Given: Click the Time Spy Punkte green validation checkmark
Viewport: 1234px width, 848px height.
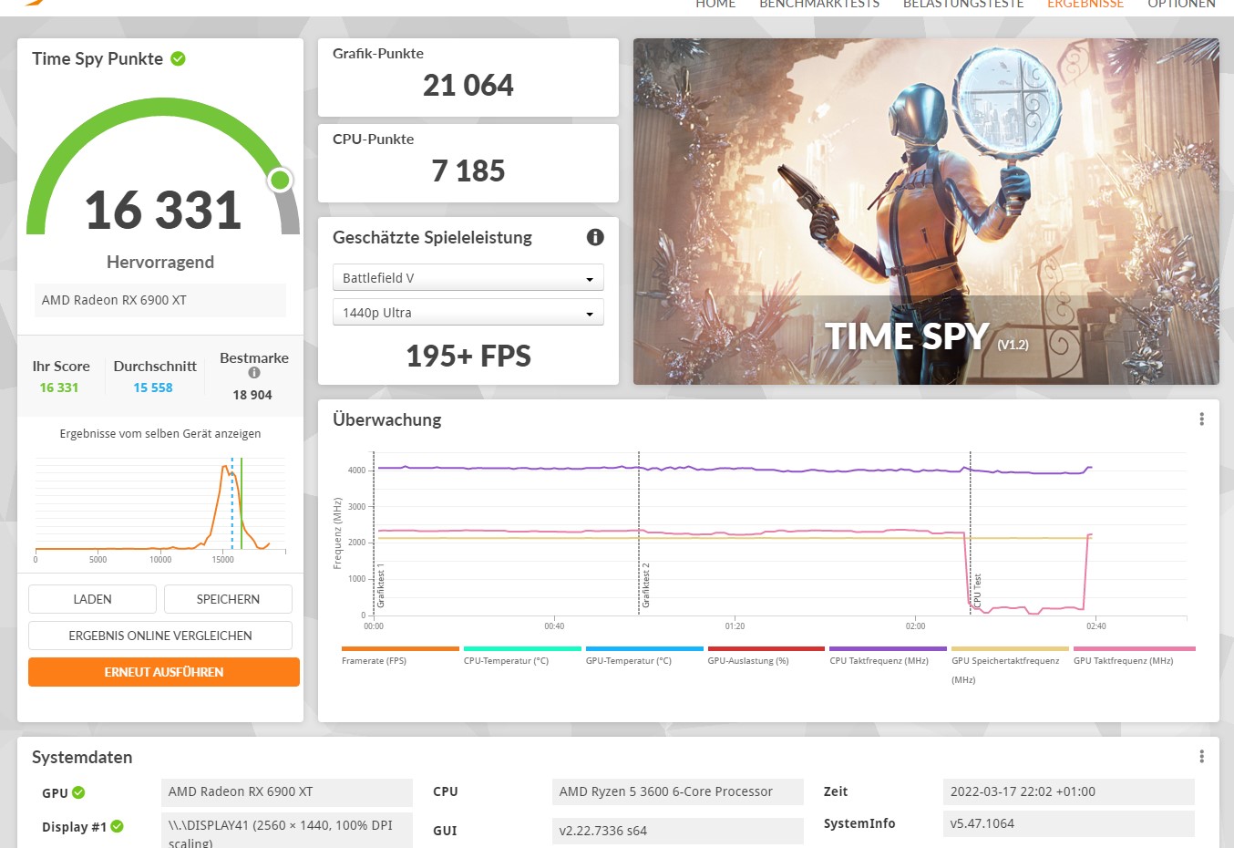Looking at the screenshot, I should pyautogui.click(x=179, y=58).
